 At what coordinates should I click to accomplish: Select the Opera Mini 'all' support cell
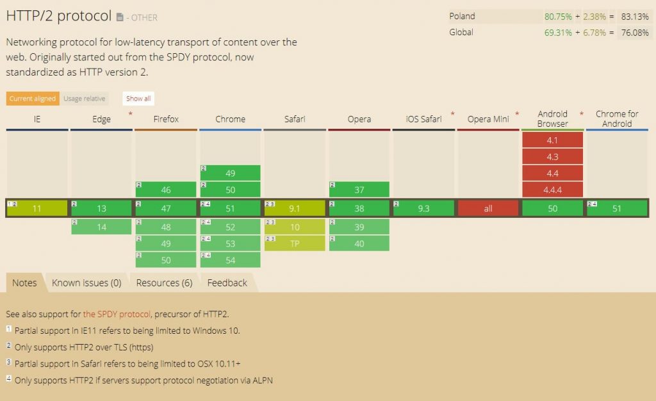[x=488, y=208]
